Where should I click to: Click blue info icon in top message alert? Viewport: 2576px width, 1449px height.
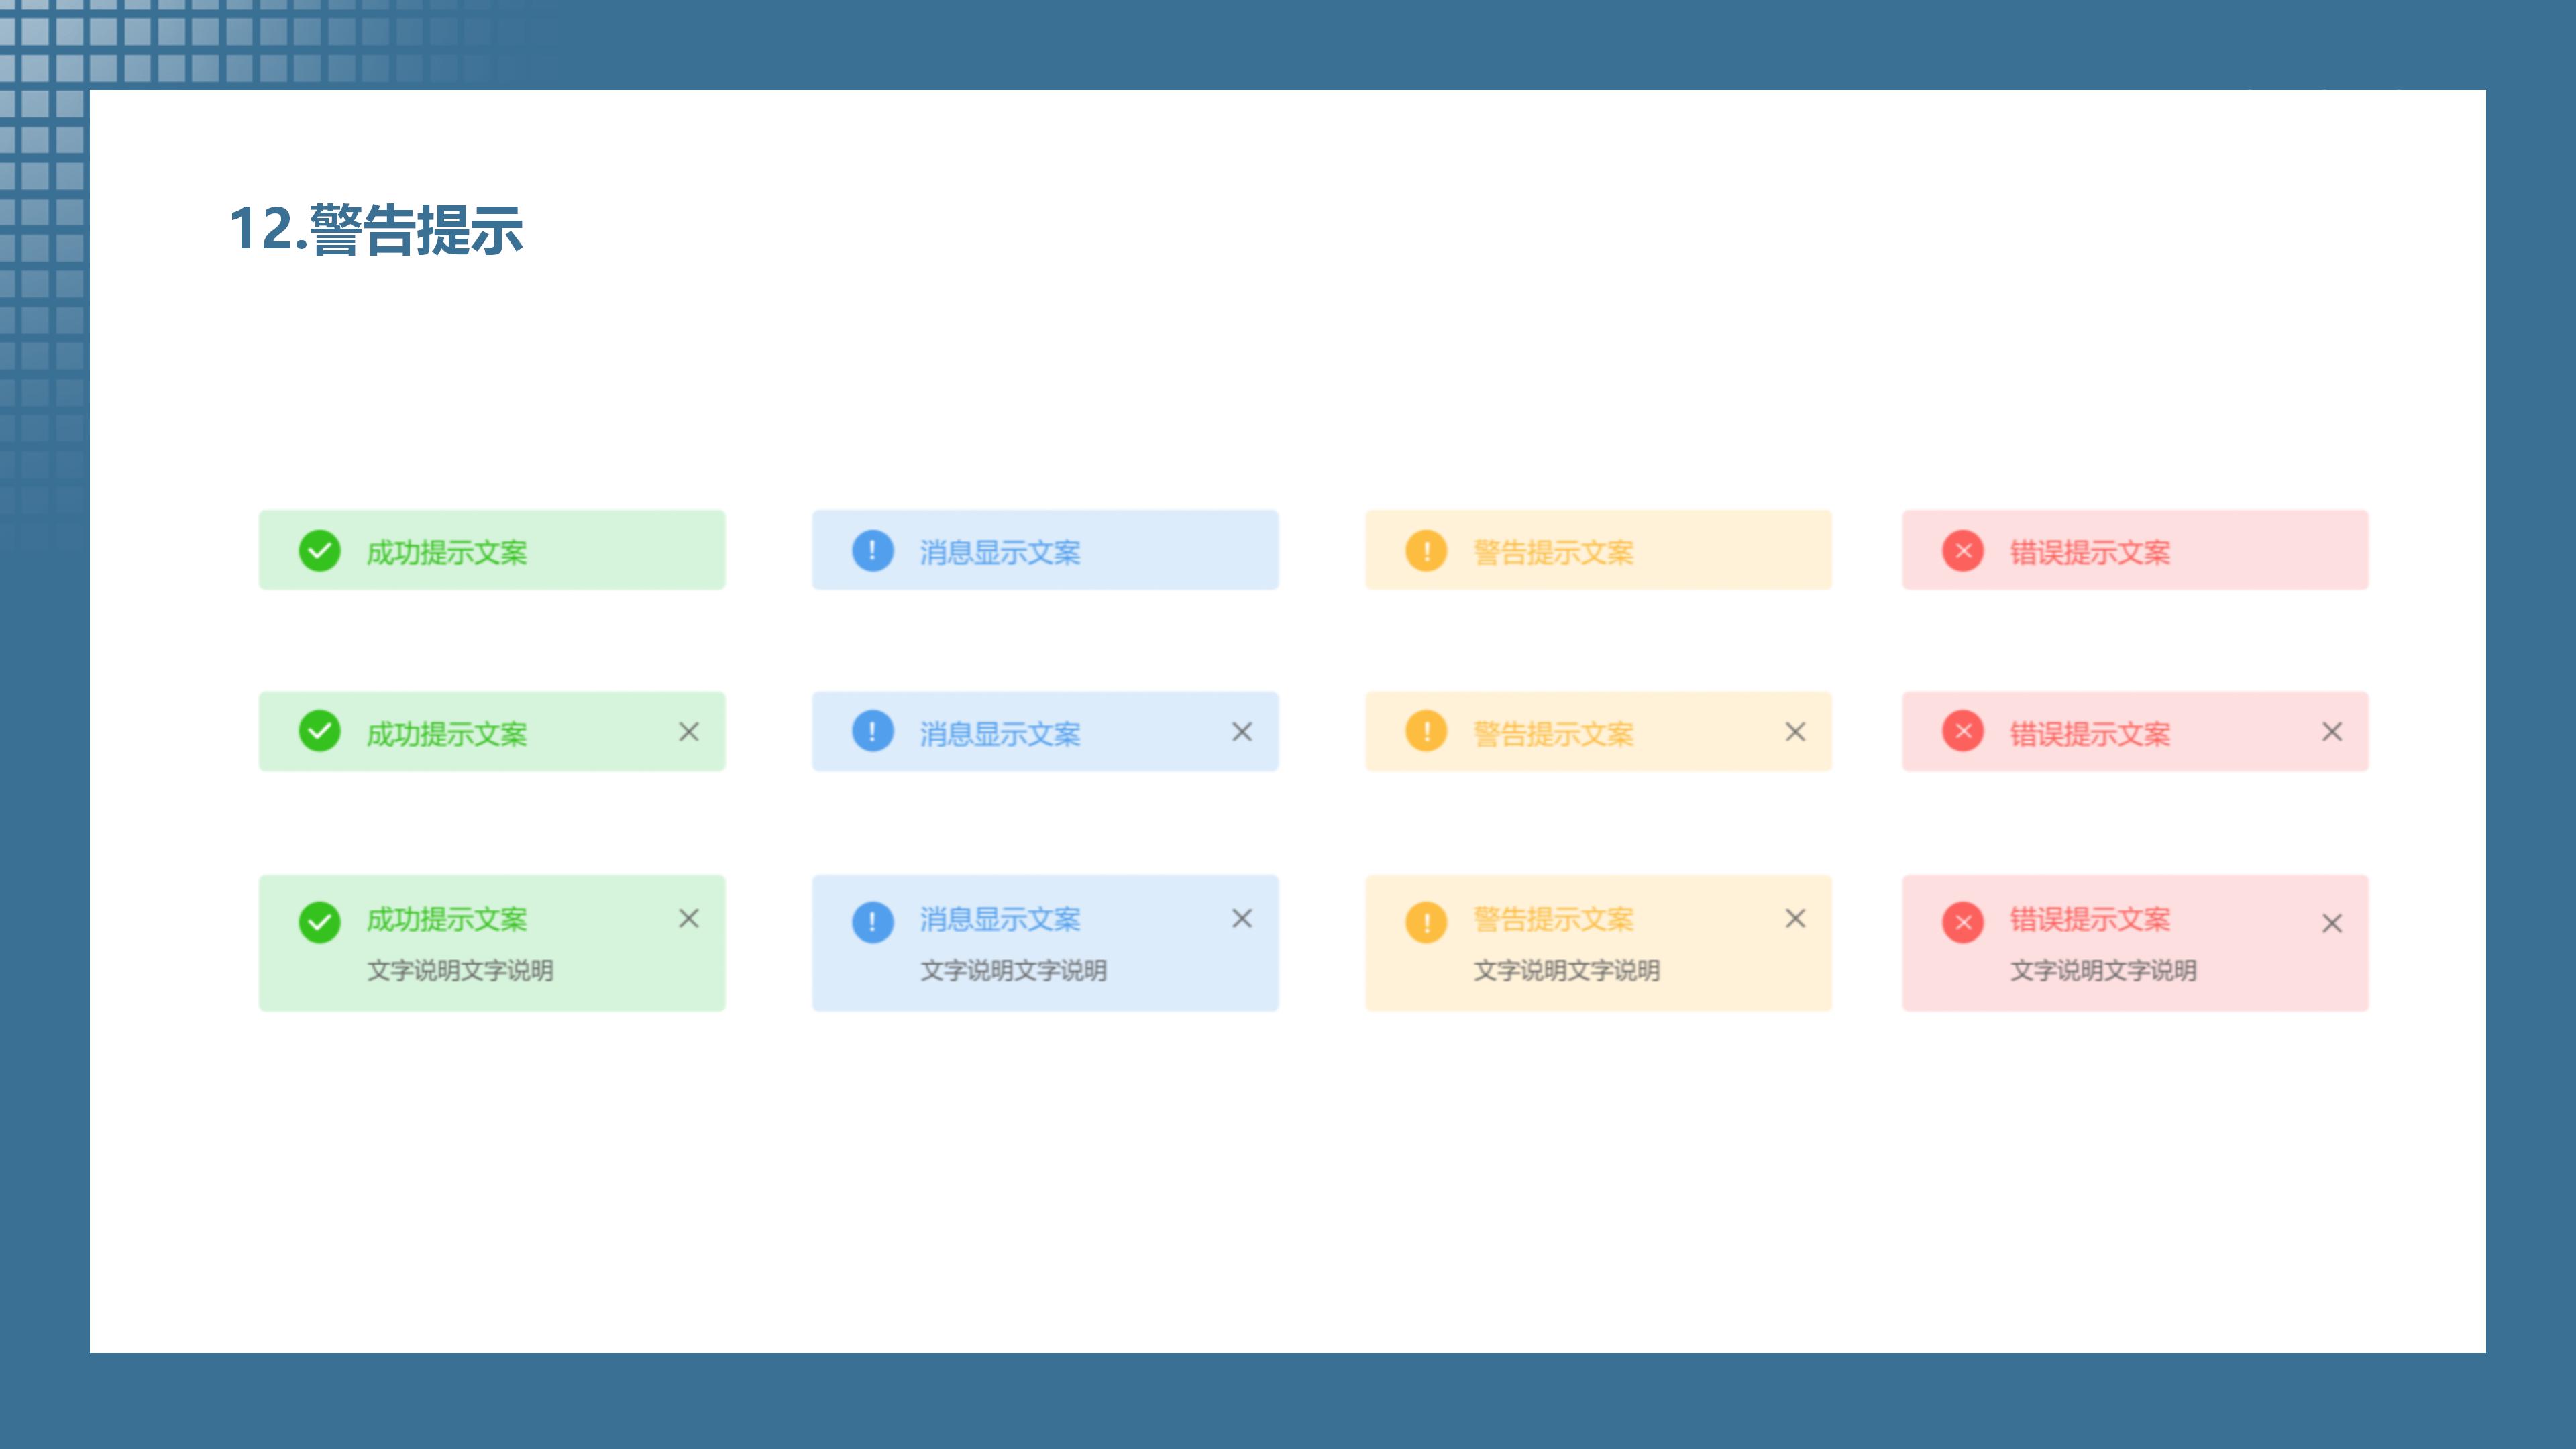point(872,551)
